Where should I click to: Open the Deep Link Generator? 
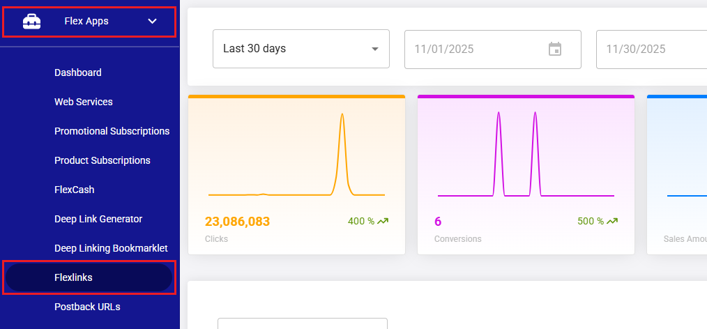pyautogui.click(x=98, y=219)
